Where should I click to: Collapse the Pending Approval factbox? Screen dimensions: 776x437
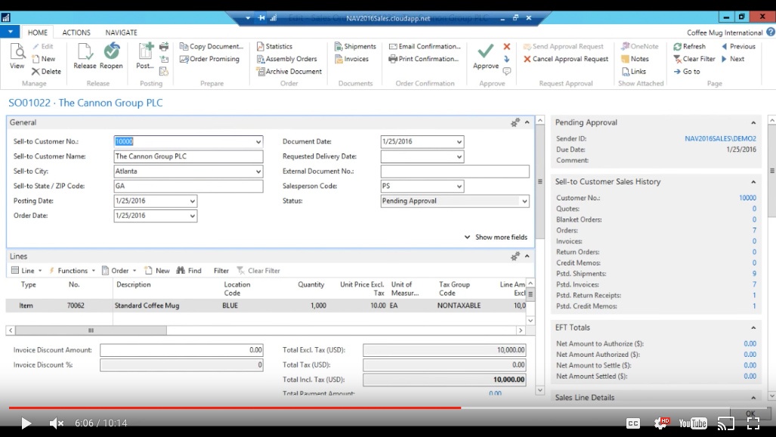(x=753, y=123)
